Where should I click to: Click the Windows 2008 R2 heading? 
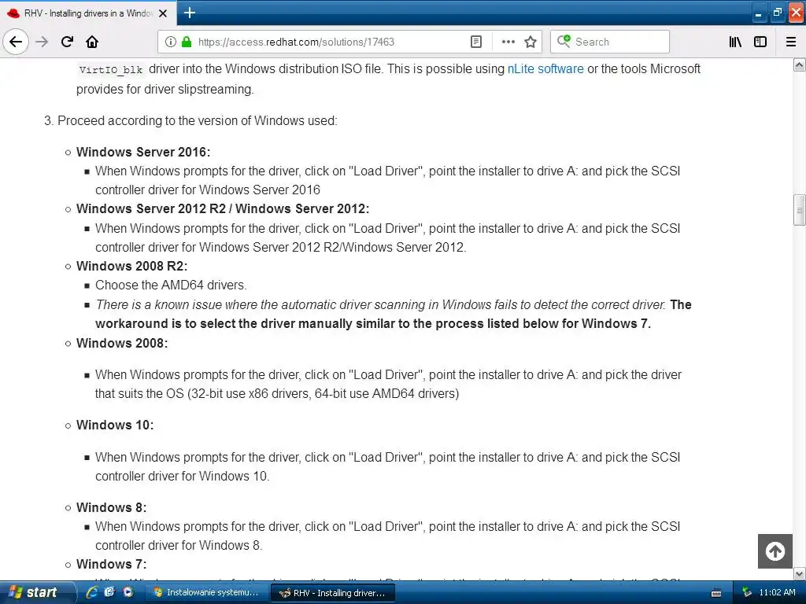[132, 266]
